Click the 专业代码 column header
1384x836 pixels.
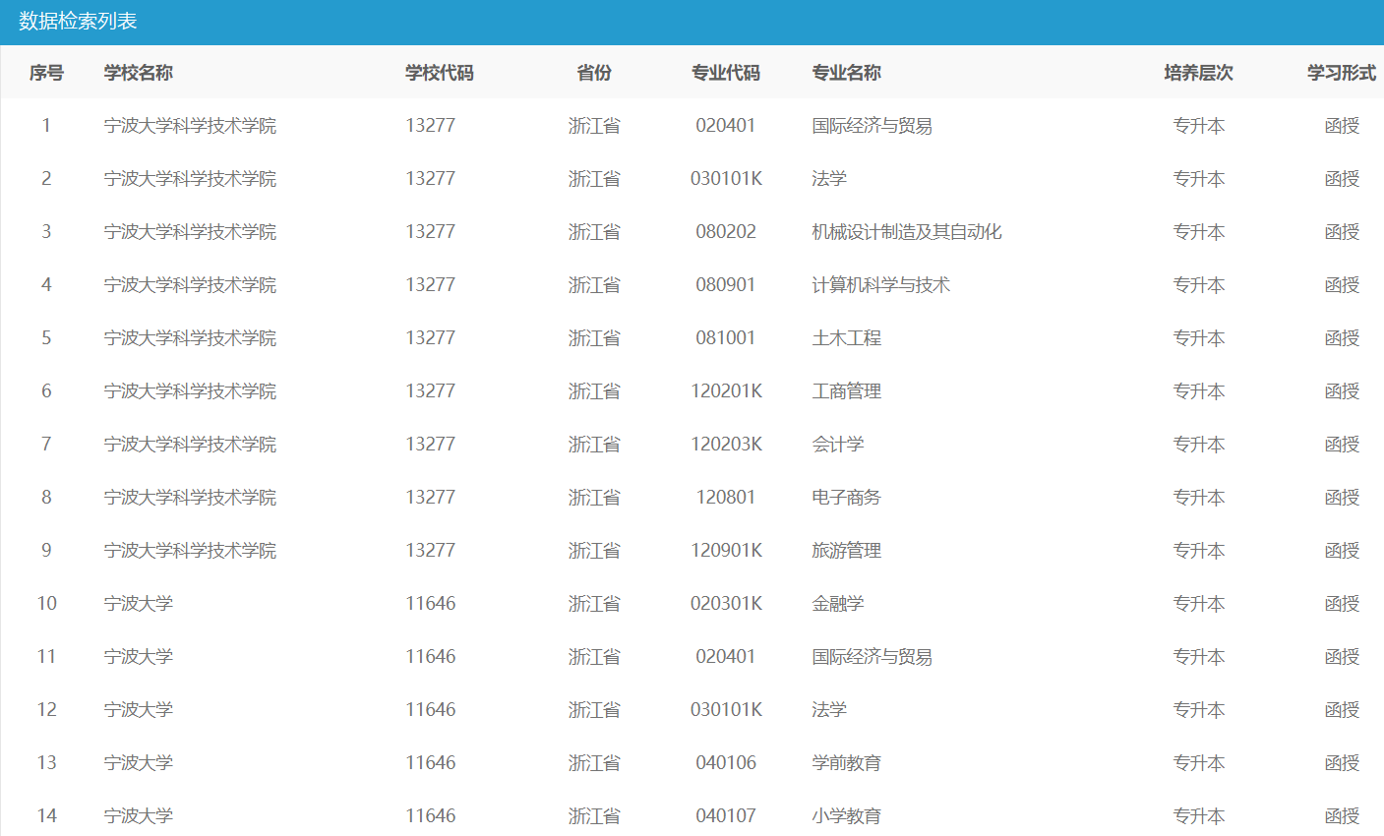coord(726,73)
